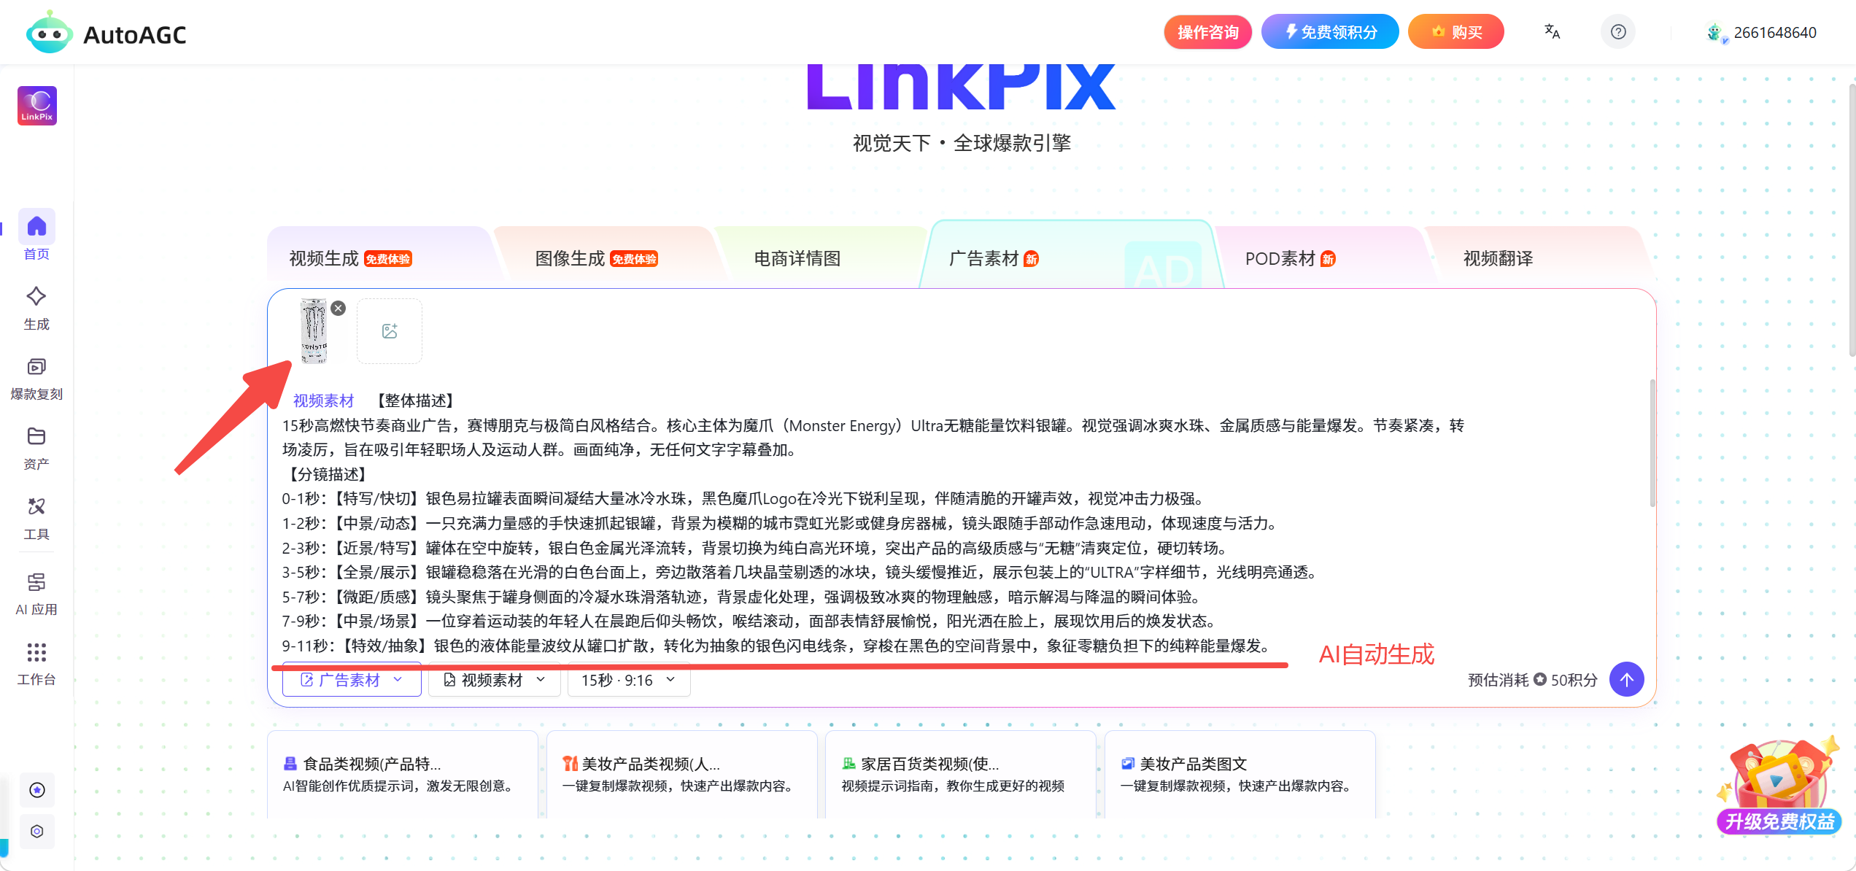Open 爆款复刻 in the sidebar
The width and height of the screenshot is (1856, 871).
[x=36, y=379]
